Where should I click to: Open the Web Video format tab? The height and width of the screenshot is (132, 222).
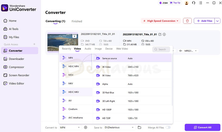click(122, 49)
